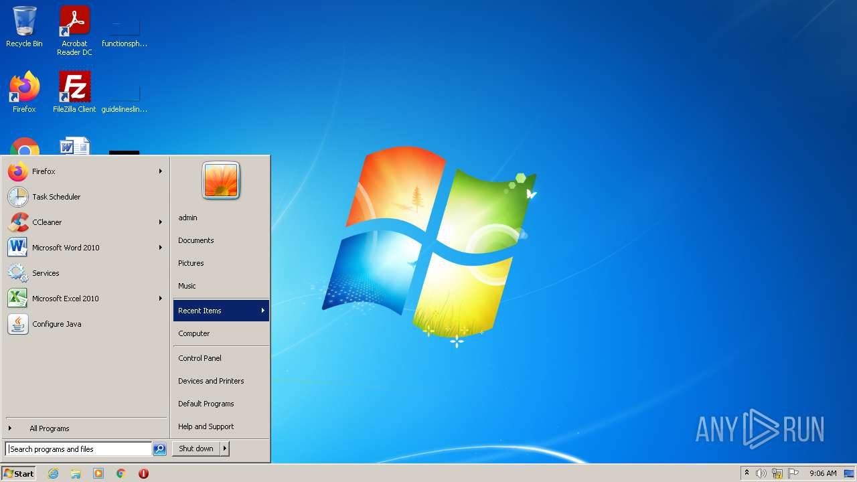This screenshot has width=857, height=482.
Task: Expand Firefox jump list arrow
Action: [161, 171]
